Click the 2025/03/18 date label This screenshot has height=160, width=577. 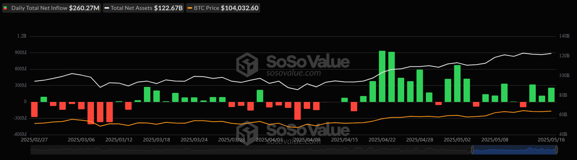(156, 140)
